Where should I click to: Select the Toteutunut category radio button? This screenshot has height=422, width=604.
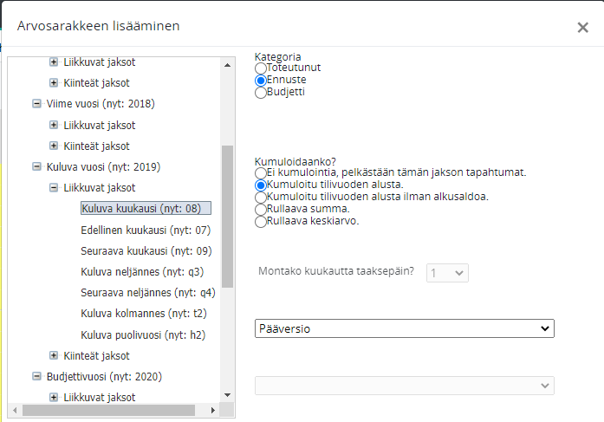(261, 68)
